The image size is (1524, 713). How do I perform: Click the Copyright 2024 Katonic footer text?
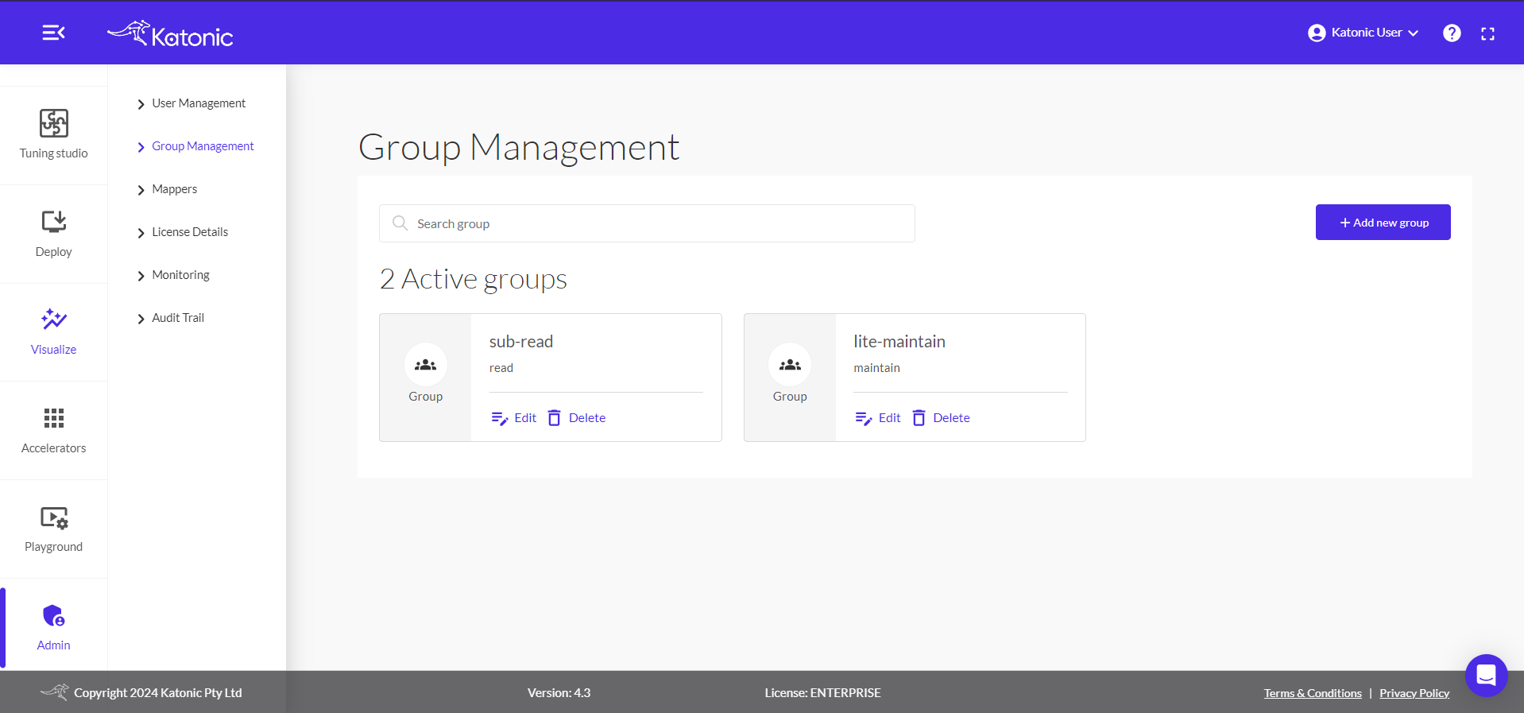tap(158, 693)
